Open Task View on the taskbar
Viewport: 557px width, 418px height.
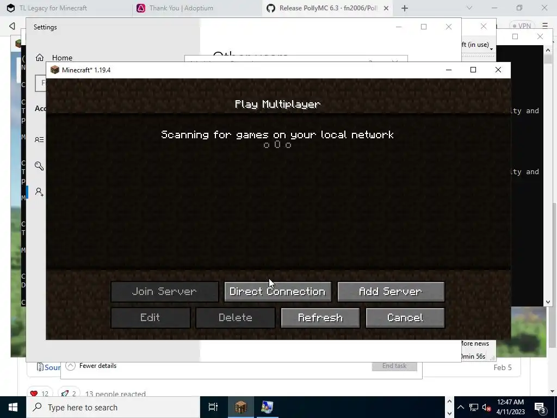[x=213, y=407]
